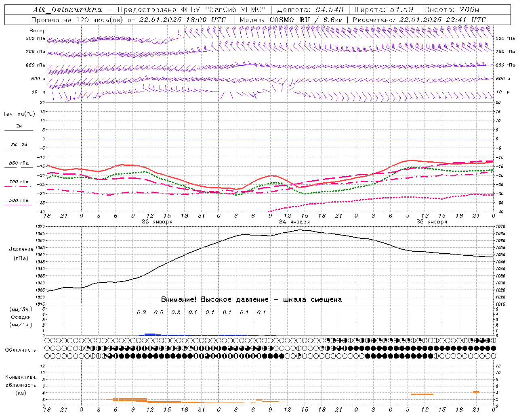The image size is (517, 413).
Task: Click the Тем-ра(°C) axis title
Action: [19, 114]
